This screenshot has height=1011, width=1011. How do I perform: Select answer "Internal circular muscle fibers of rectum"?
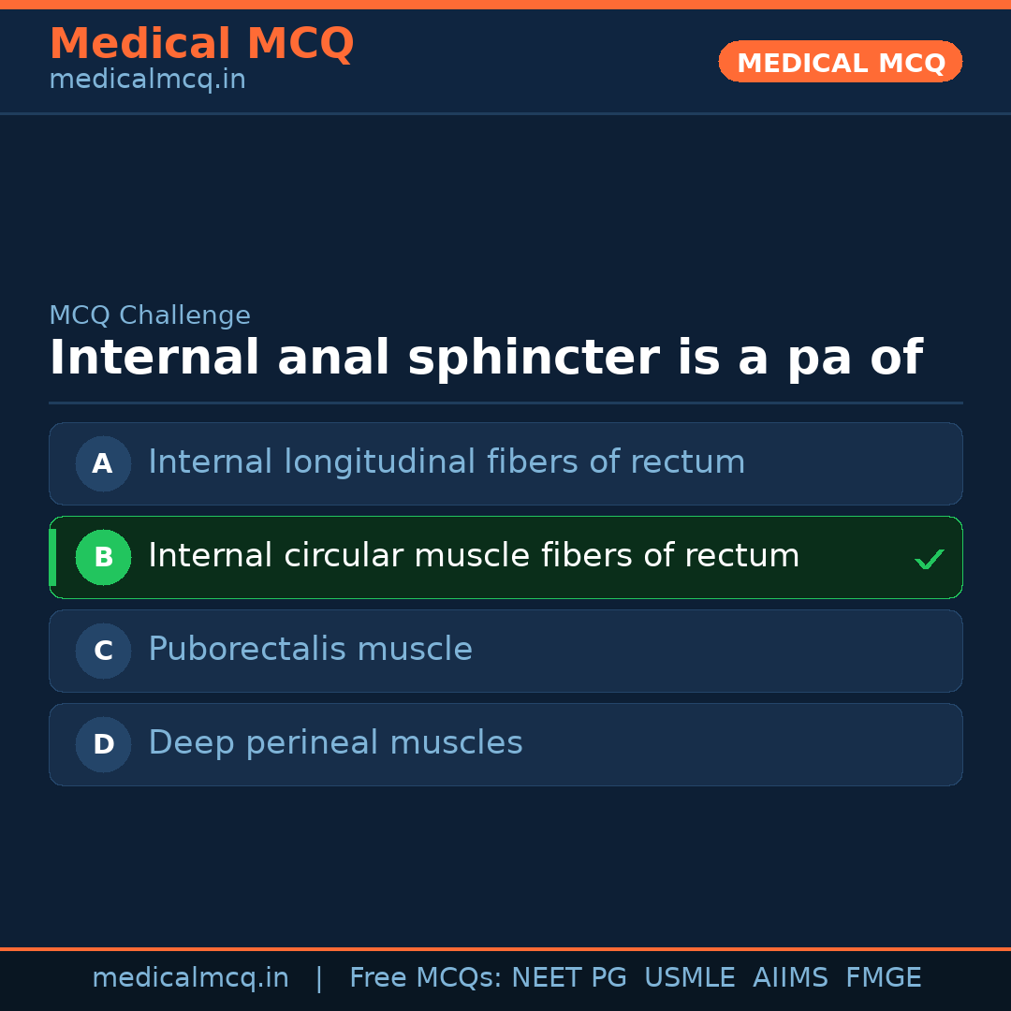tap(474, 556)
